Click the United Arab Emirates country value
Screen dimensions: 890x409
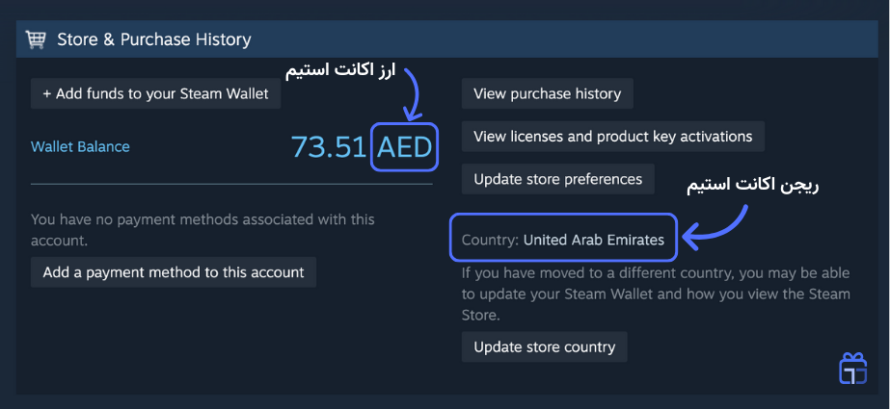(x=593, y=241)
